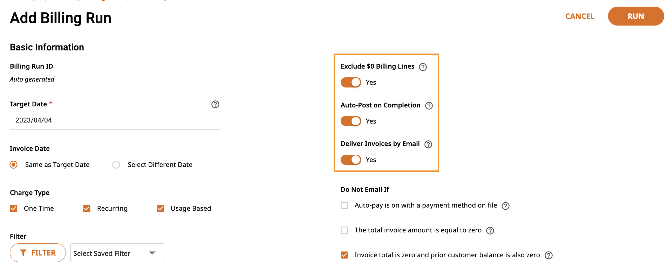
Task: Toggle Deliver Invoices by Email off
Action: point(351,160)
